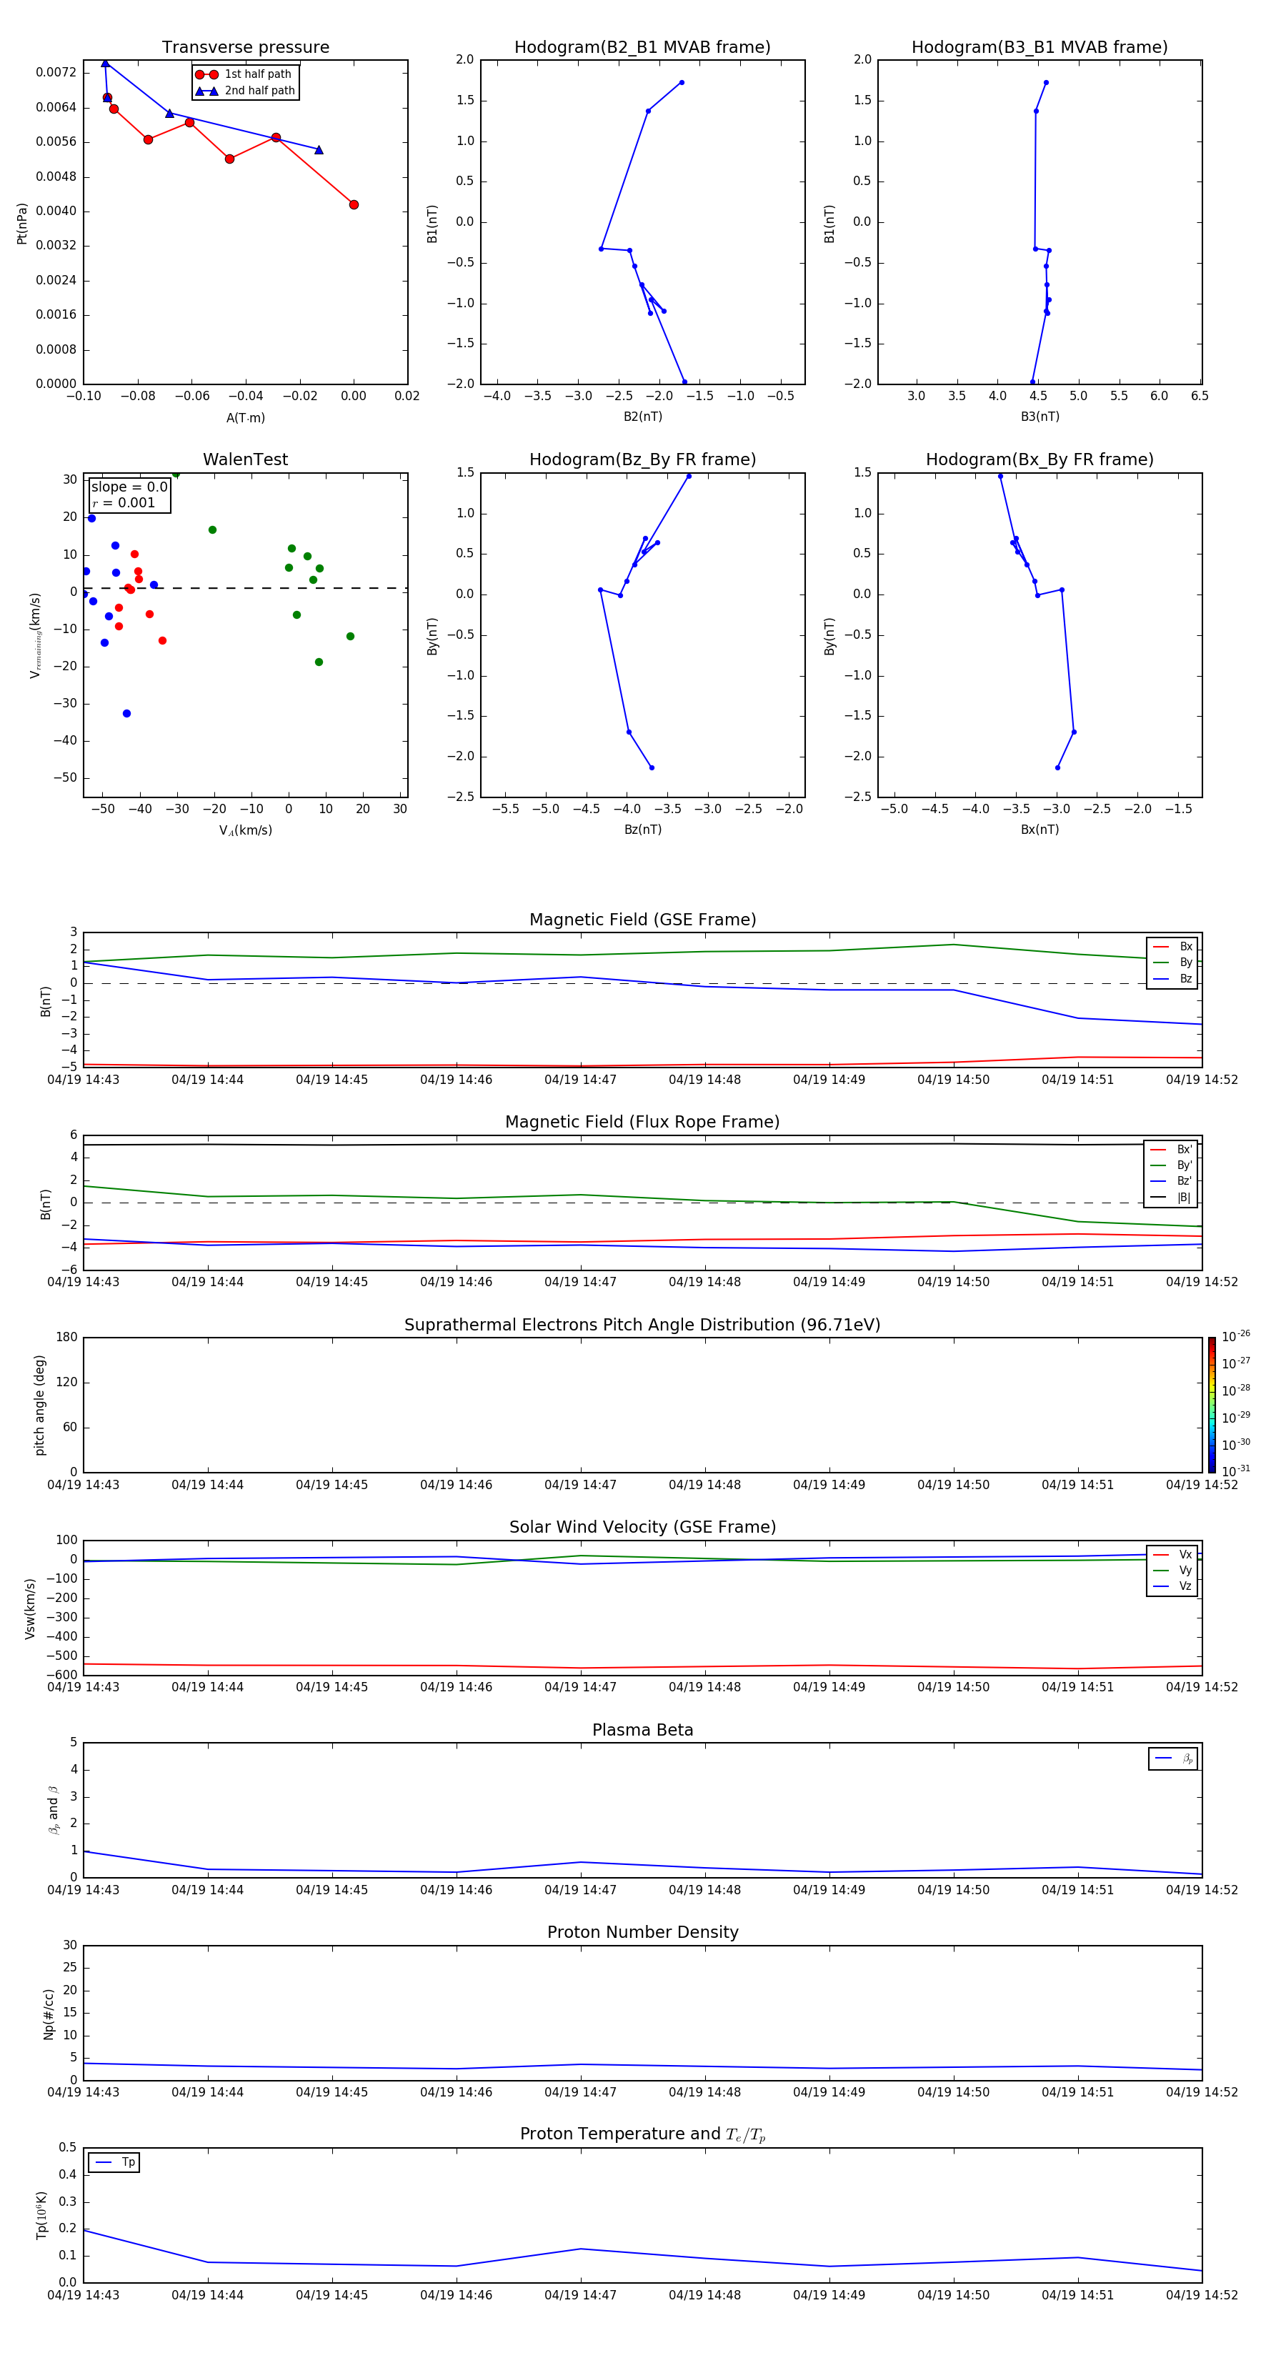
Task: Click the "pitch angle (deg)" y-axis label
Action: tap(39, 1404)
